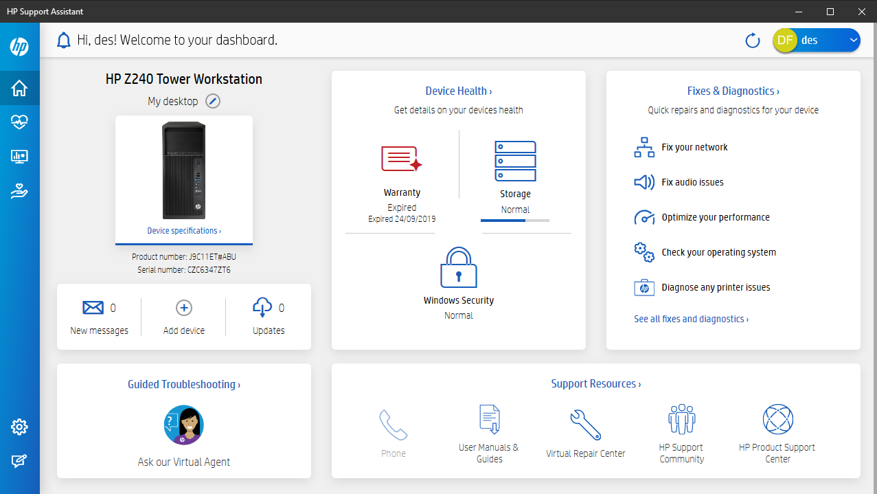Click the Fix your network icon
This screenshot has height=494, width=877.
pos(644,147)
